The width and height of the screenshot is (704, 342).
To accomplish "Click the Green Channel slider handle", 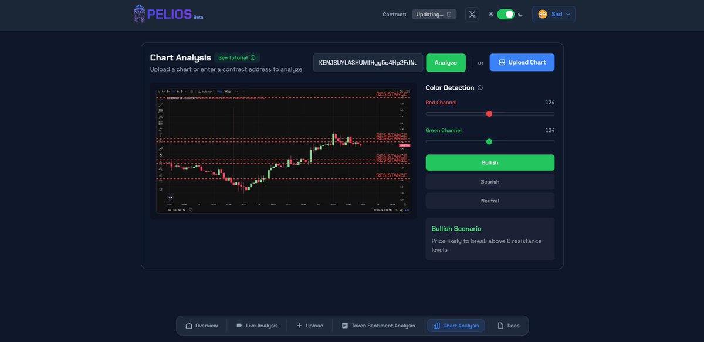I will click(x=489, y=141).
